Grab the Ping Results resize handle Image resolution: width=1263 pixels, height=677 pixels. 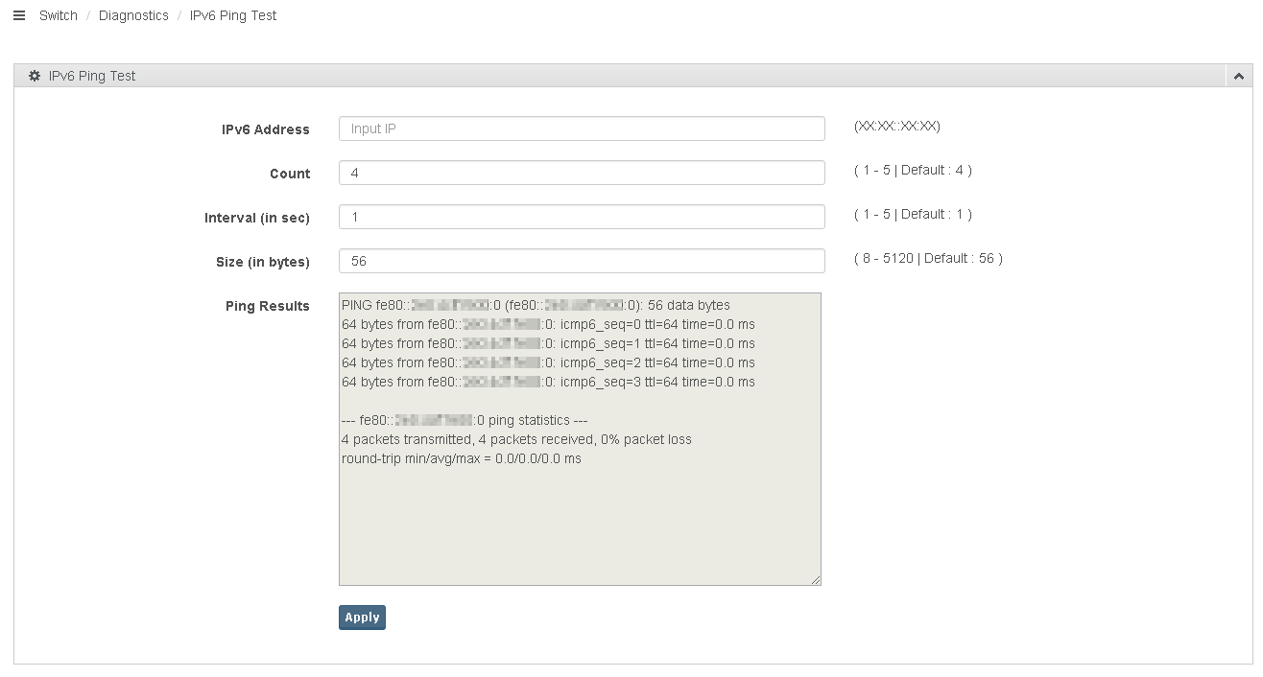[816, 579]
